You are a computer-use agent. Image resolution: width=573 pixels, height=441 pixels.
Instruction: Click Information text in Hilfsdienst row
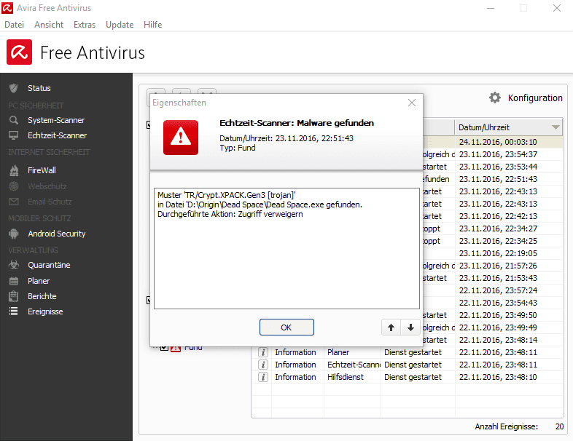tap(295, 377)
